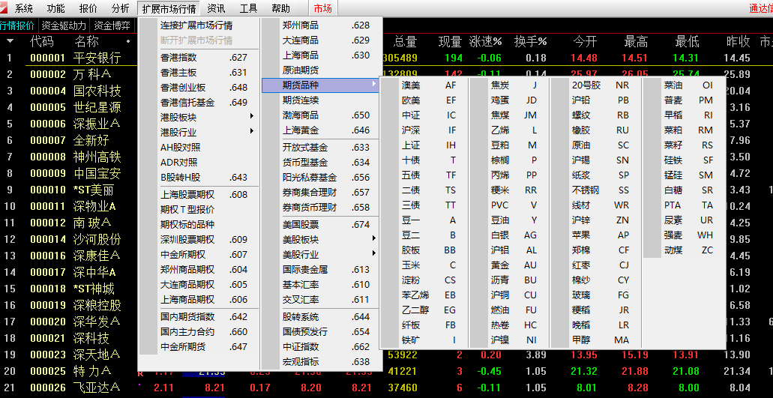Expand the 港股板块 submenu arrow
This screenshot has width=773, height=398.
pos(252,117)
